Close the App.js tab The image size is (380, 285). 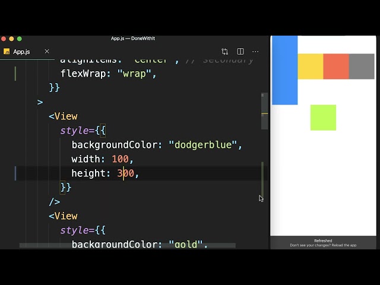click(x=47, y=52)
